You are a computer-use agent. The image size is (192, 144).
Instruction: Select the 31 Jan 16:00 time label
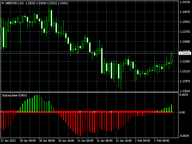124,141
